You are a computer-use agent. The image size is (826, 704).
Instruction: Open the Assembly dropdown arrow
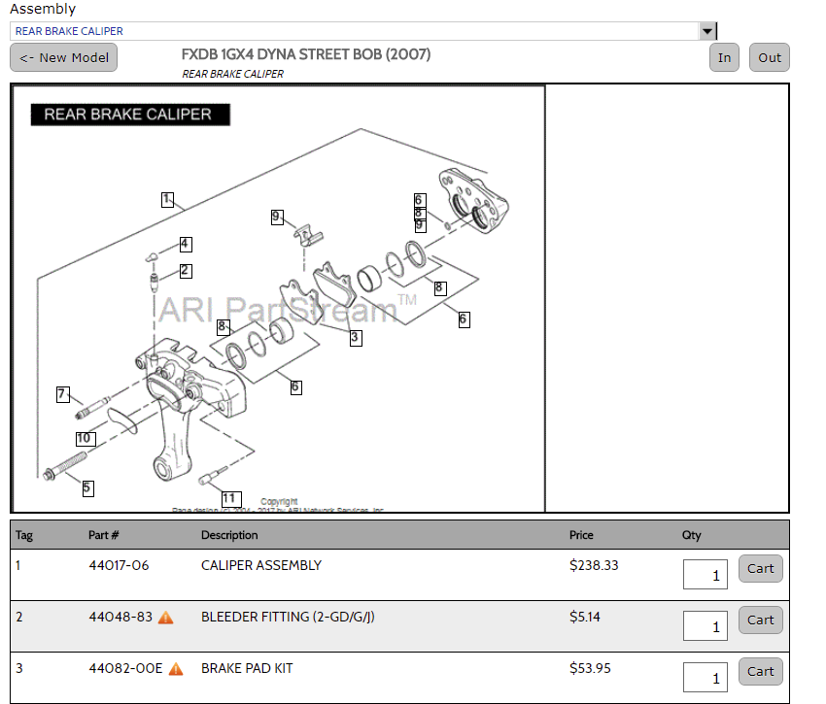pyautogui.click(x=707, y=31)
